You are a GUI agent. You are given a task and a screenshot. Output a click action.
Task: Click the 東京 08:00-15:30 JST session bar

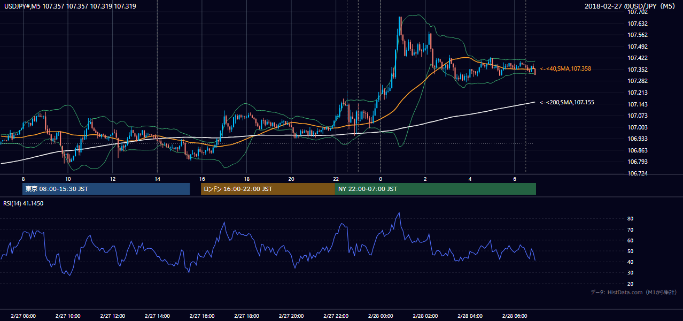coord(106,189)
